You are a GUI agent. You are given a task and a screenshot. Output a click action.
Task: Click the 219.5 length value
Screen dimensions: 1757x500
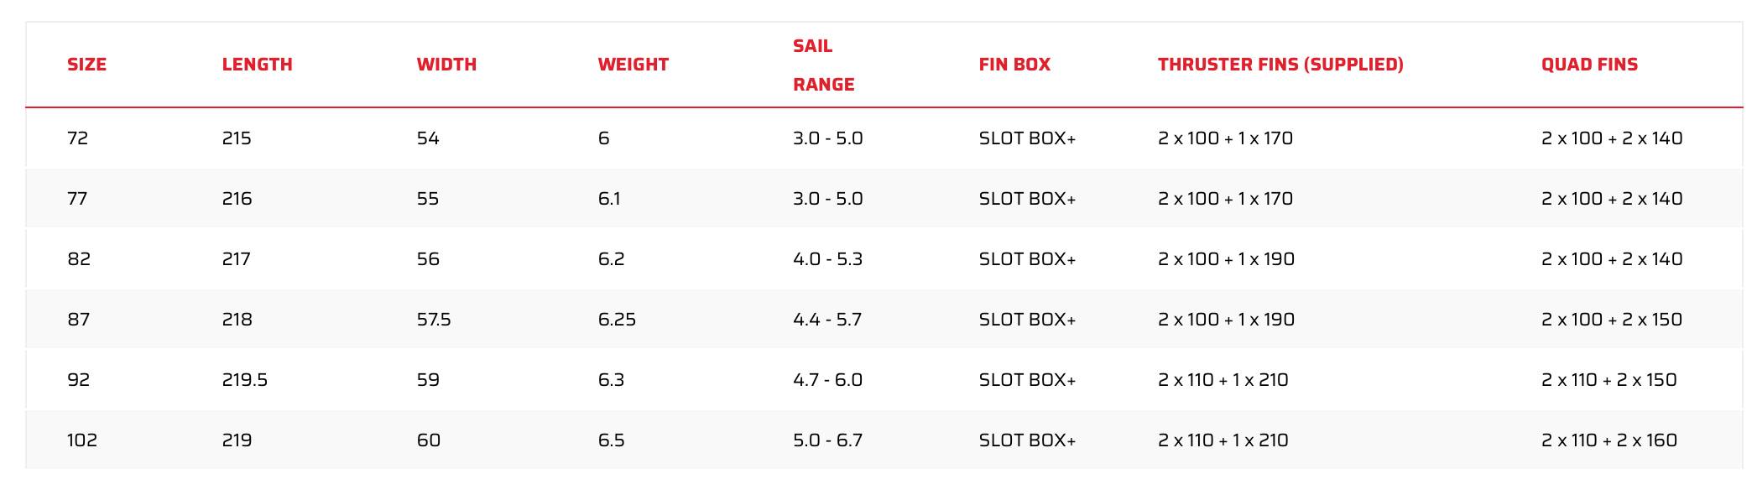(245, 380)
